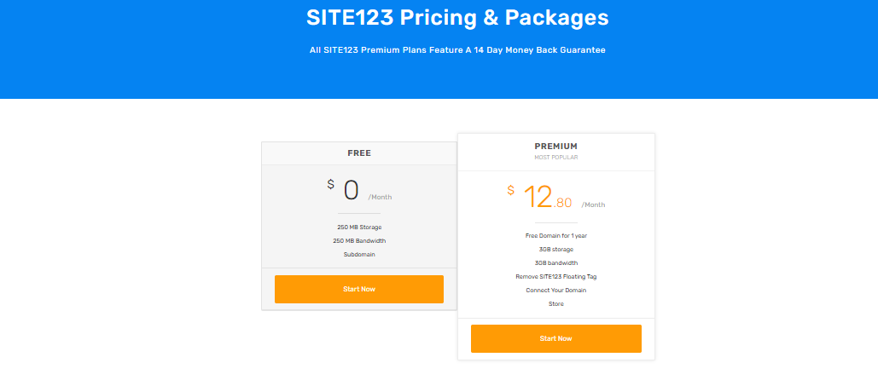Click Start Now button under Free plan
The image size is (878, 386).
coord(358,289)
